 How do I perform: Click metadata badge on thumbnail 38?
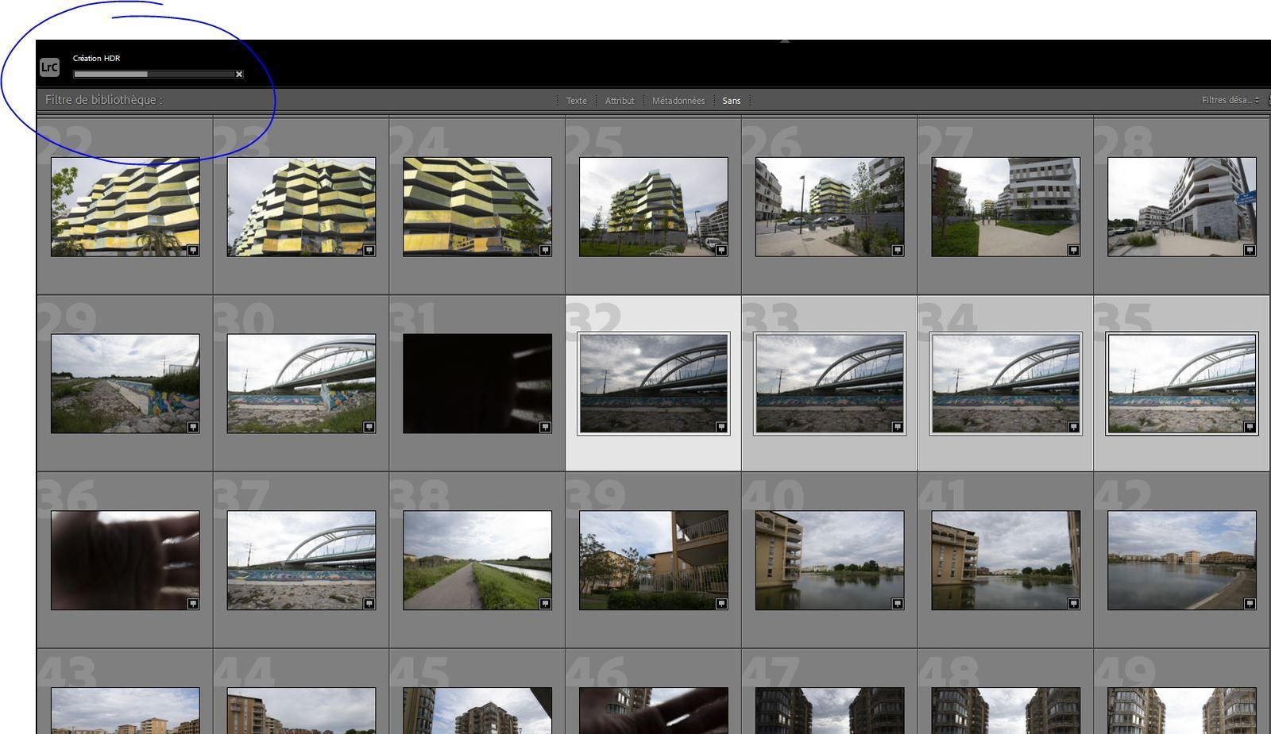click(545, 604)
